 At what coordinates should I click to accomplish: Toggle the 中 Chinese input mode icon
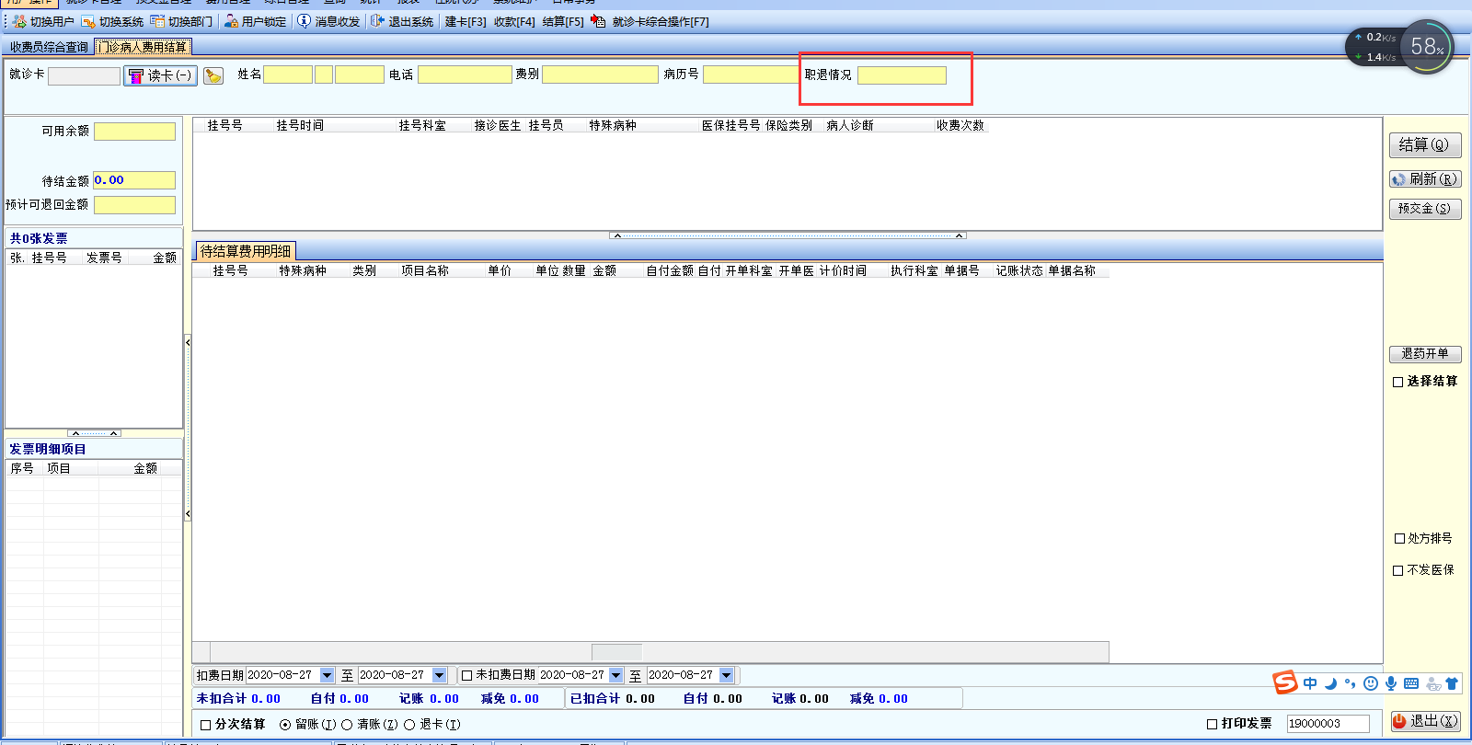(1310, 683)
